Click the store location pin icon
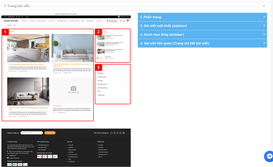The image size is (273, 167). point(107,21)
